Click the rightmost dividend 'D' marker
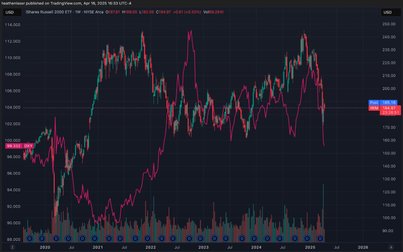Image resolution: width=403 pixels, height=252 pixels. [x=320, y=238]
